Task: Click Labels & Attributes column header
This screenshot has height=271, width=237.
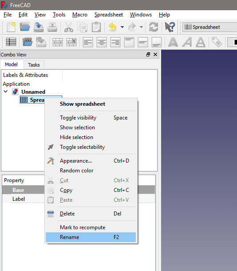Action: (x=26, y=75)
